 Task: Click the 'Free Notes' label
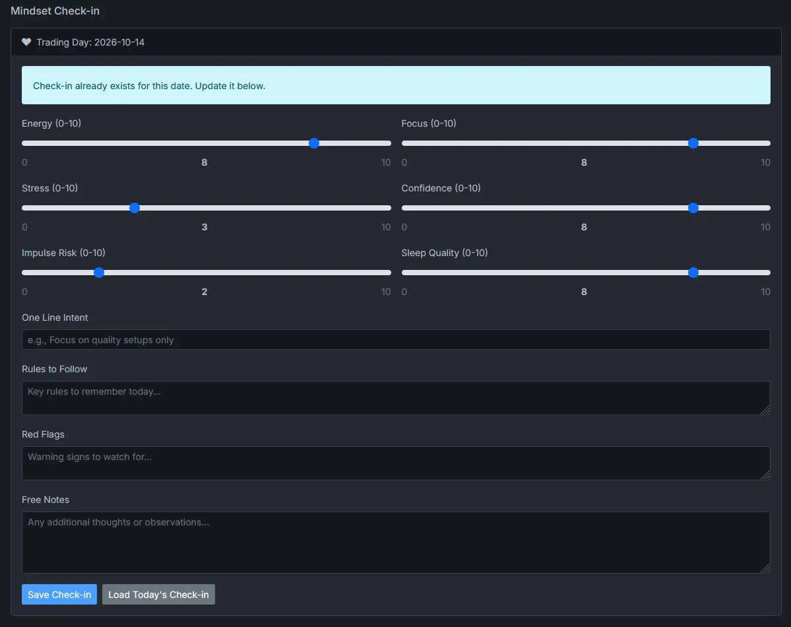pyautogui.click(x=46, y=500)
